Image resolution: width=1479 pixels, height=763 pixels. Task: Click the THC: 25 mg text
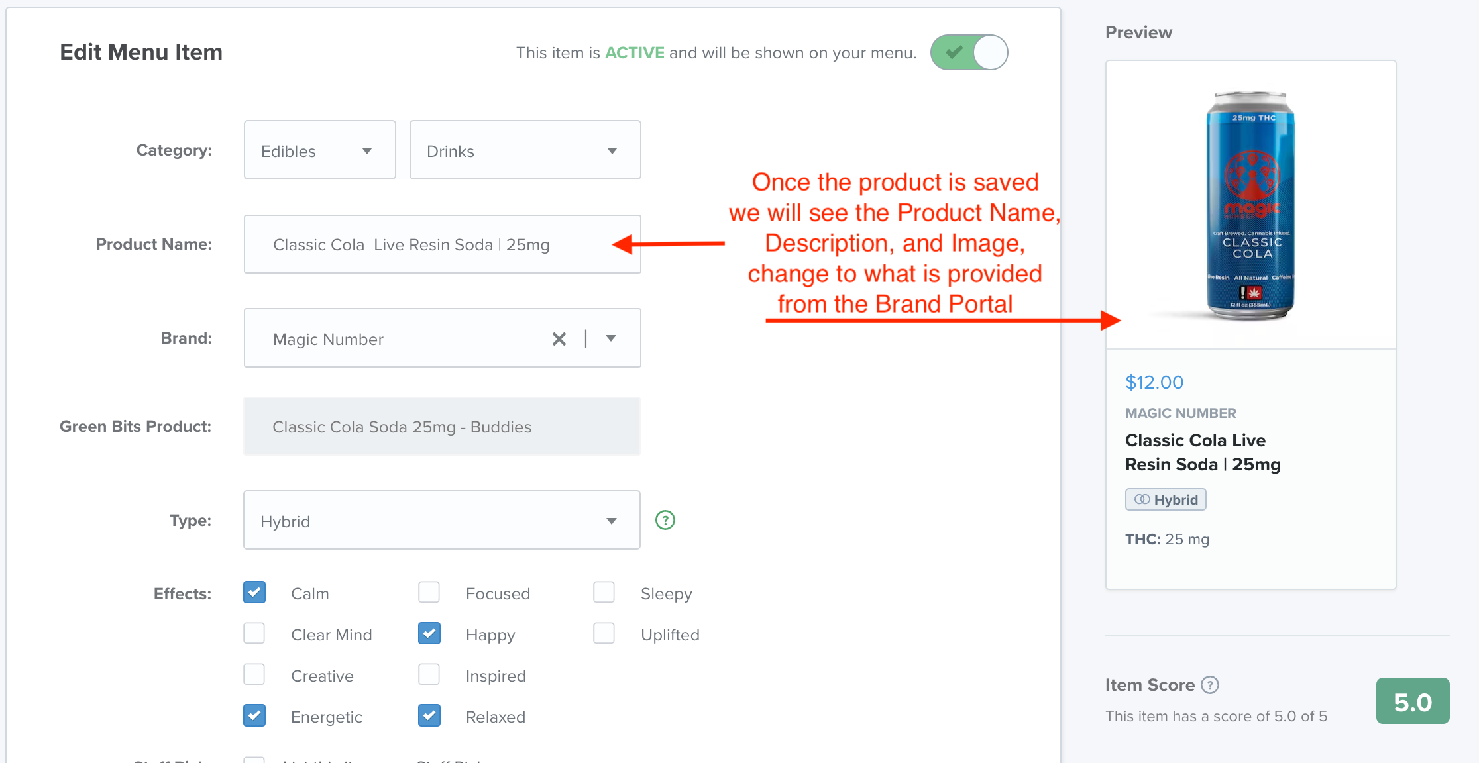click(x=1167, y=539)
